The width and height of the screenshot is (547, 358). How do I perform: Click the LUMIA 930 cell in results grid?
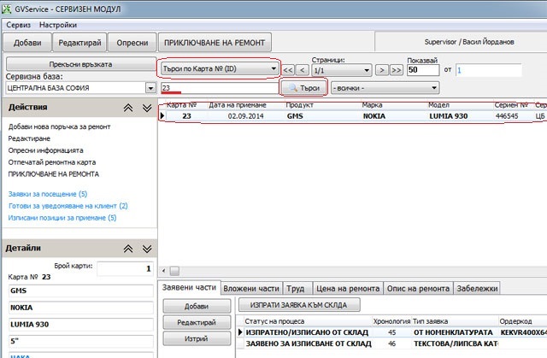tap(448, 116)
